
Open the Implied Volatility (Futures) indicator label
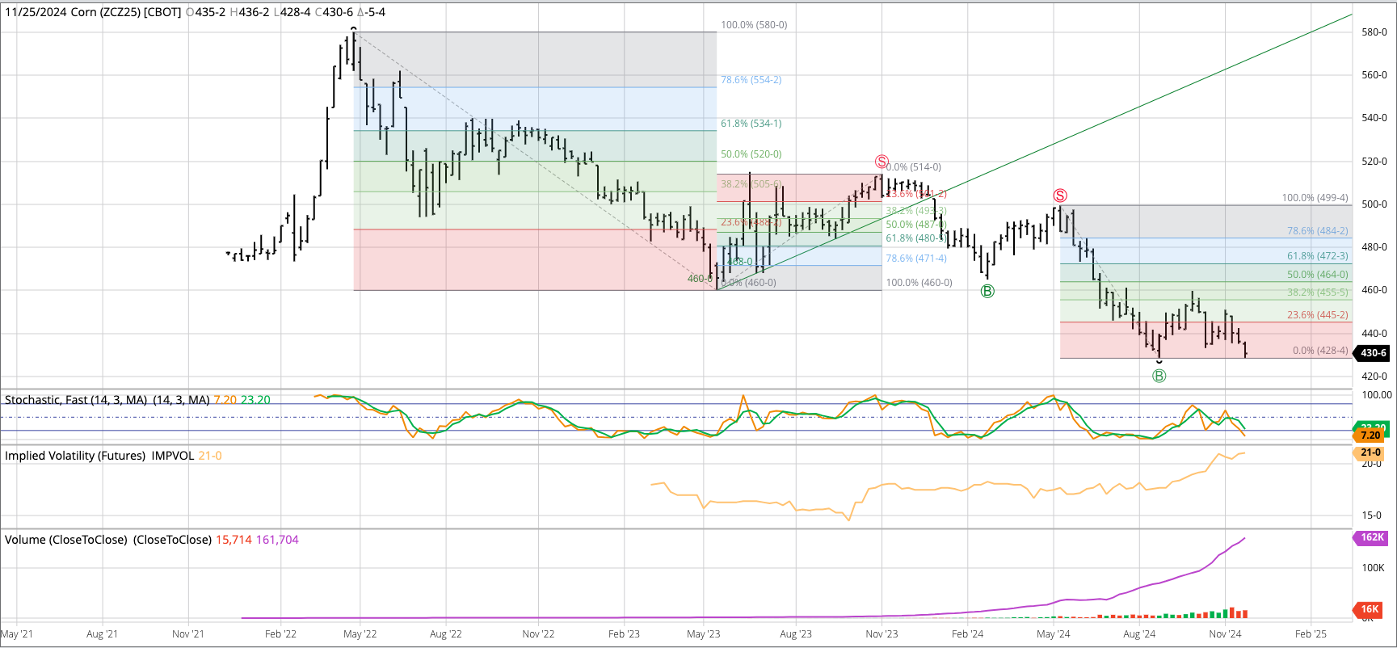coord(99,456)
